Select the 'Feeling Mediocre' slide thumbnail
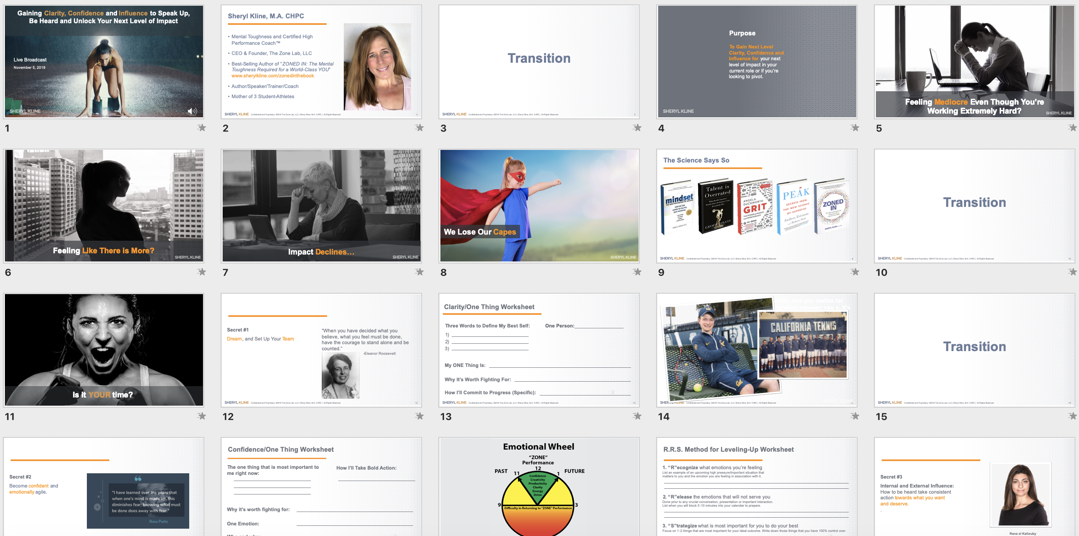Image resolution: width=1079 pixels, height=536 pixels. tap(974, 62)
